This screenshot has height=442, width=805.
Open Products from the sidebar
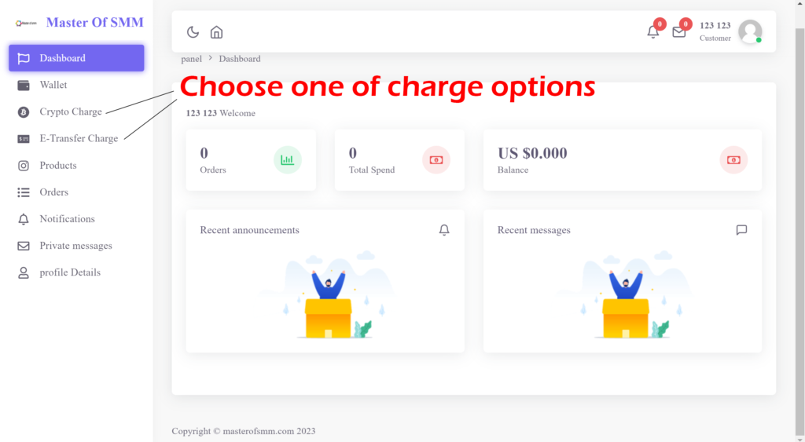click(x=58, y=166)
